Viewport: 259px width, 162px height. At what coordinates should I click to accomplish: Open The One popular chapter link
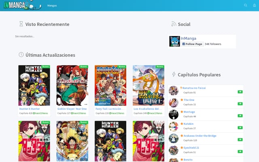coord(189,100)
